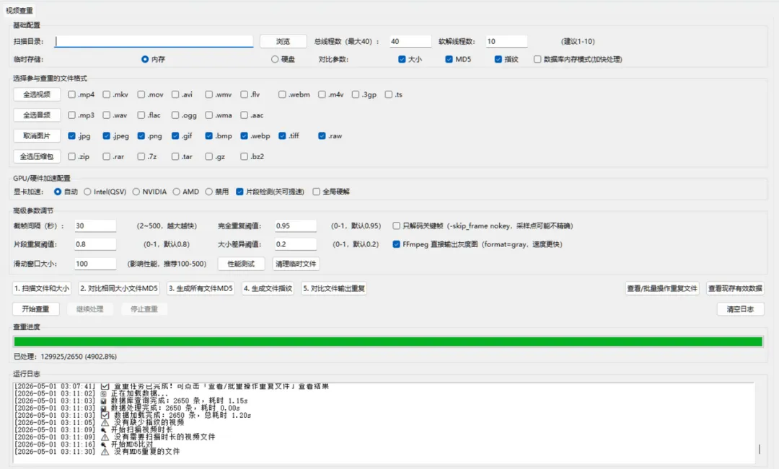Edit the 软解线程数 field showing 10
This screenshot has height=469, width=779.
coord(506,41)
